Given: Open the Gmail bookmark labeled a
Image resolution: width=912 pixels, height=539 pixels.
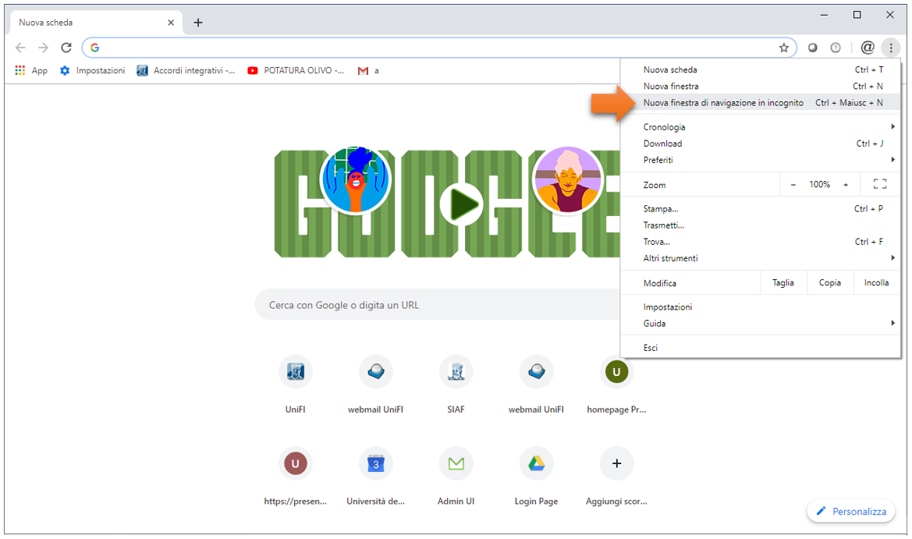Looking at the screenshot, I should click(x=369, y=70).
